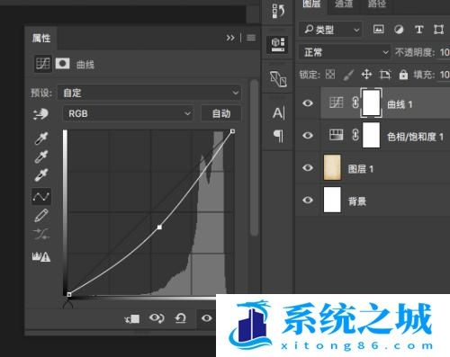The image size is (450, 357).
Task: Hide the 色相/饱和度 1 layer
Action: pyautogui.click(x=308, y=136)
